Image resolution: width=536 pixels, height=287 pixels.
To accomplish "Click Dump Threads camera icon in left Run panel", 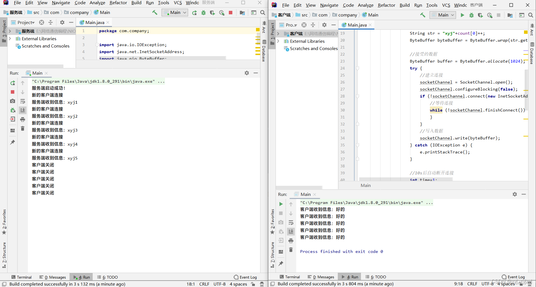I will (x=13, y=101).
